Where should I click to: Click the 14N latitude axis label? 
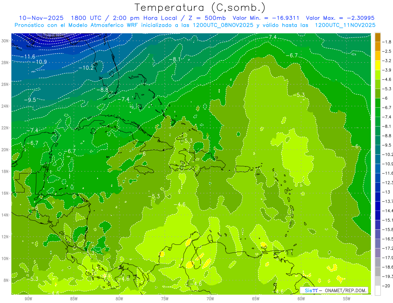coord(5,215)
